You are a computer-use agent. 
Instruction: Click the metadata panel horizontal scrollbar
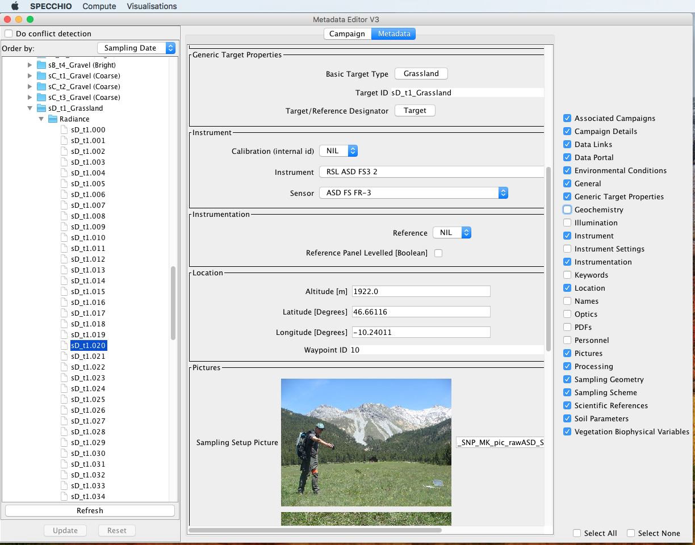(315, 530)
